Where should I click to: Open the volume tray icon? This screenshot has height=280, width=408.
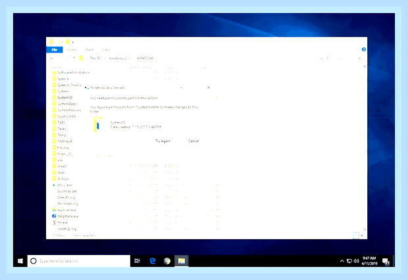pos(356,261)
